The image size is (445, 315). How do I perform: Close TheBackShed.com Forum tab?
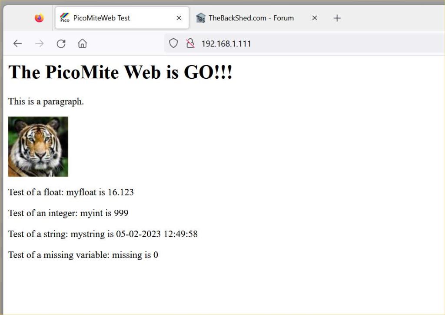coord(315,18)
